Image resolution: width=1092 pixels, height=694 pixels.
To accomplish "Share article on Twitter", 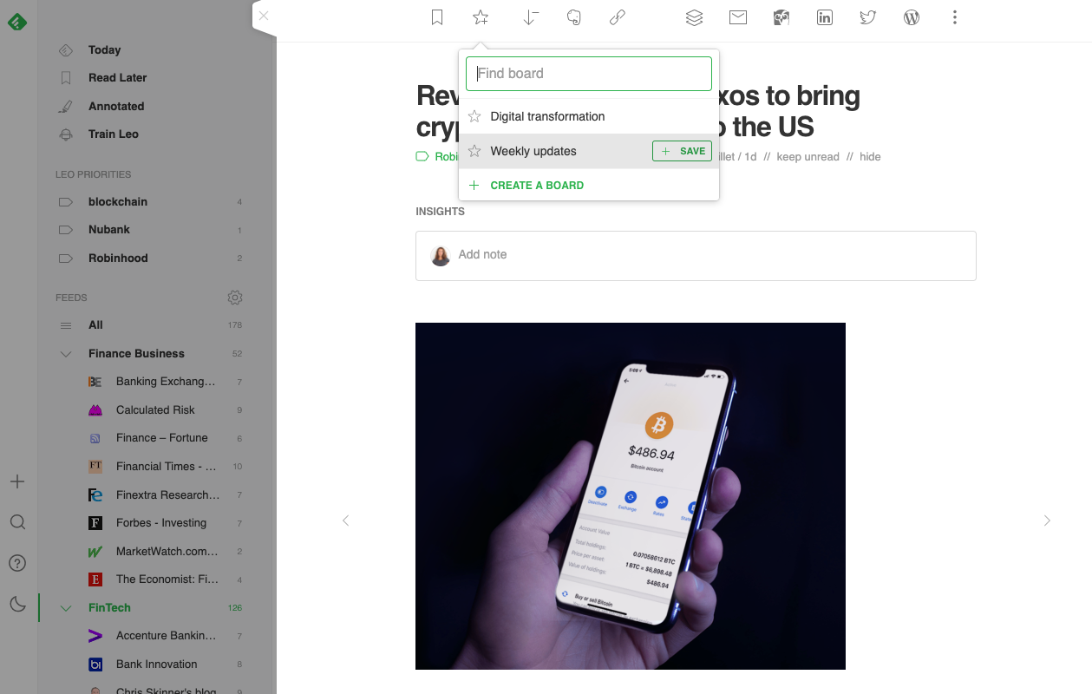I will pos(868,17).
